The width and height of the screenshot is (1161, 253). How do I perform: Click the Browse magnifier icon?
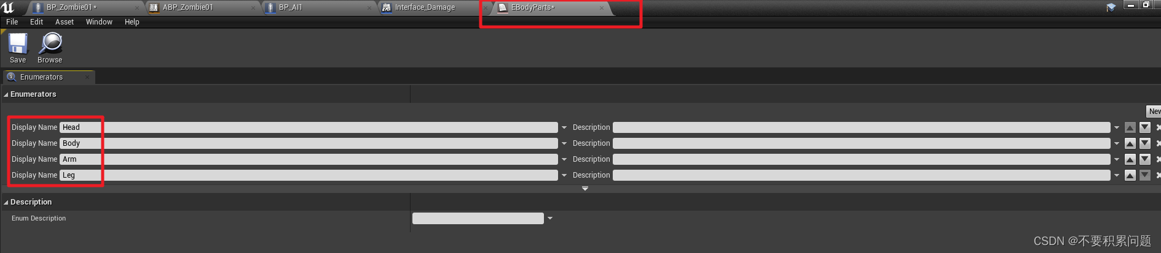point(50,43)
